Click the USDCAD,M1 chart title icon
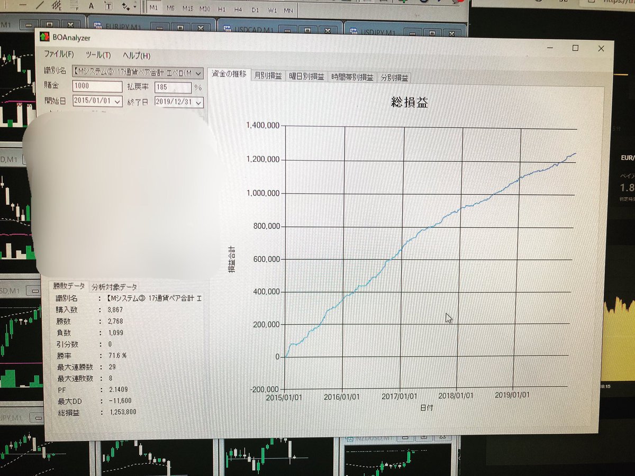 226,29
